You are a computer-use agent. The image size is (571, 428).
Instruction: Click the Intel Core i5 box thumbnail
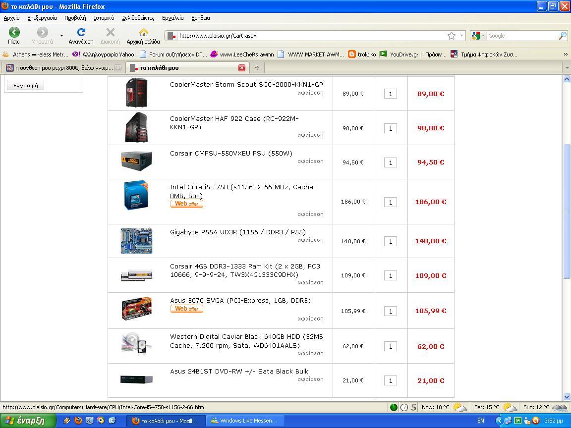(x=136, y=195)
